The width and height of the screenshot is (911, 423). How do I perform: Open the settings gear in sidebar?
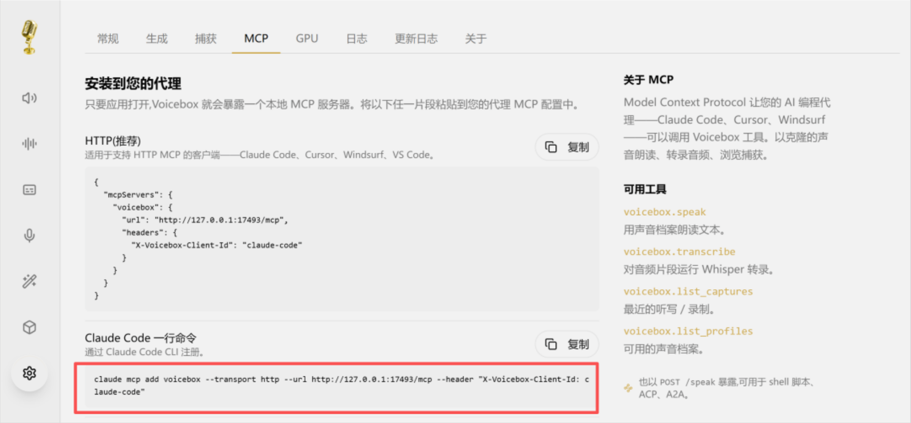pos(29,373)
